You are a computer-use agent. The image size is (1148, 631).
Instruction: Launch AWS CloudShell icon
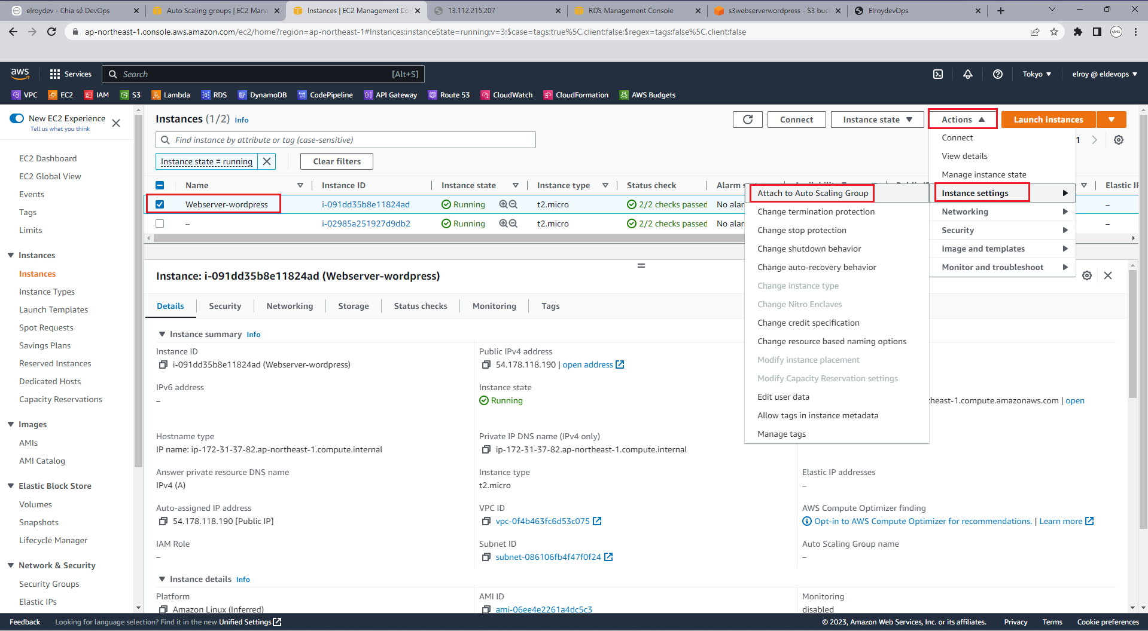tap(938, 74)
